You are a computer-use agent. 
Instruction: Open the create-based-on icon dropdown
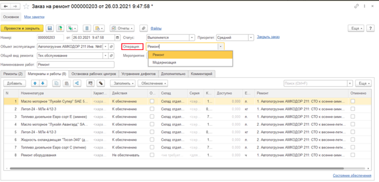[x=72, y=28]
